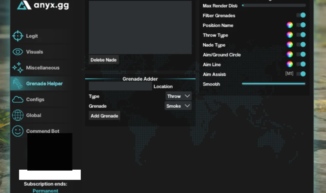Open Throw Type color picker
This screenshot has width=326, height=193.
[290, 35]
